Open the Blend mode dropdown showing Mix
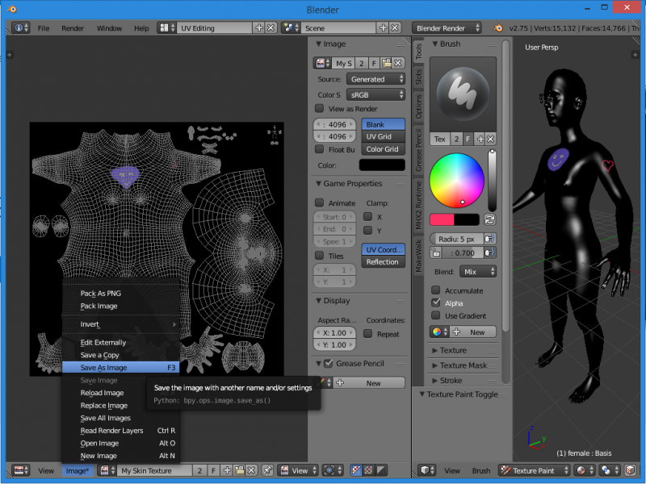 tap(478, 272)
